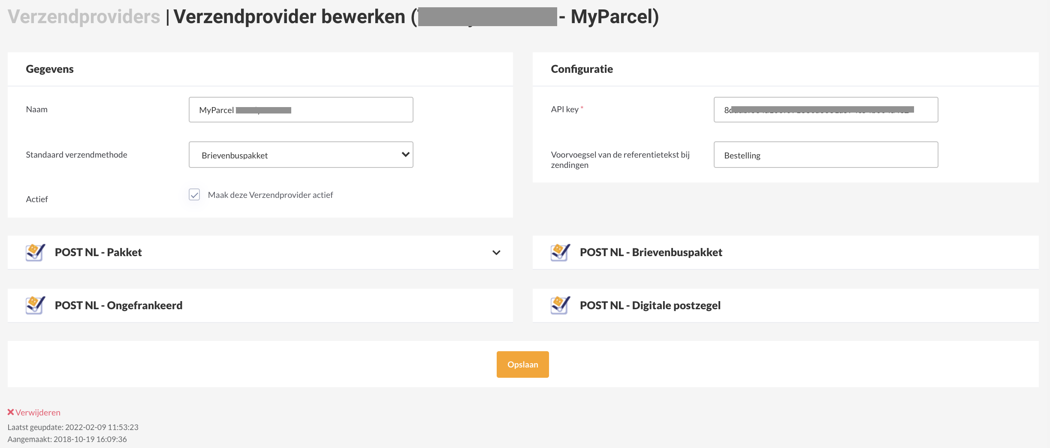Expand POST NL - Pakket chevron

tap(496, 253)
